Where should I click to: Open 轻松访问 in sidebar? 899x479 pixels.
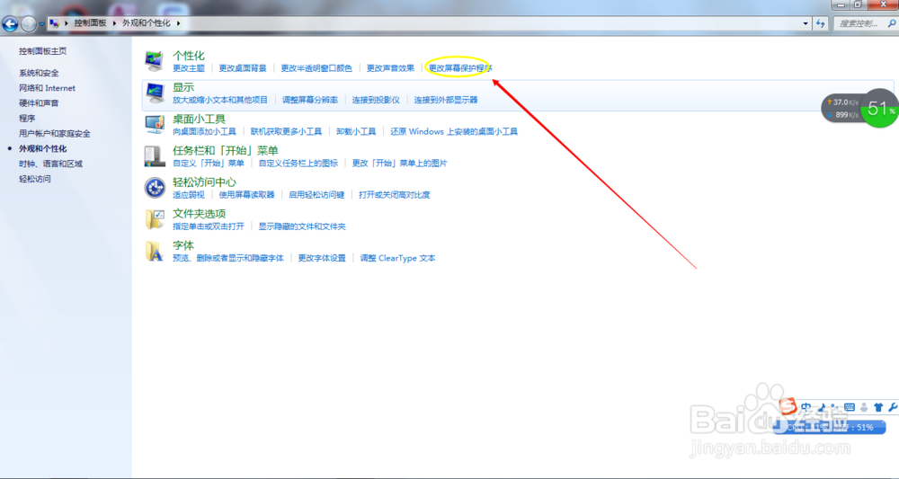34,179
